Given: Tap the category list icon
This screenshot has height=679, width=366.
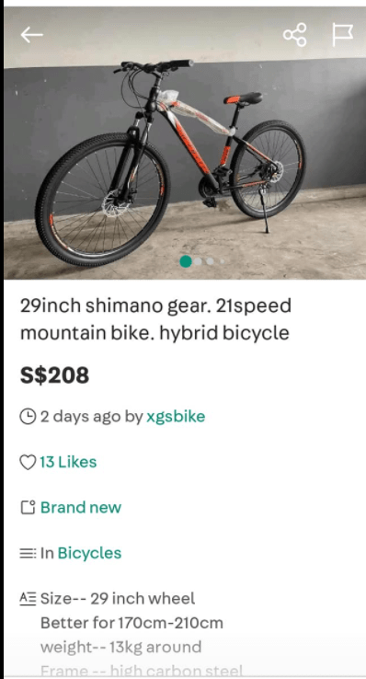Looking at the screenshot, I should (28, 554).
